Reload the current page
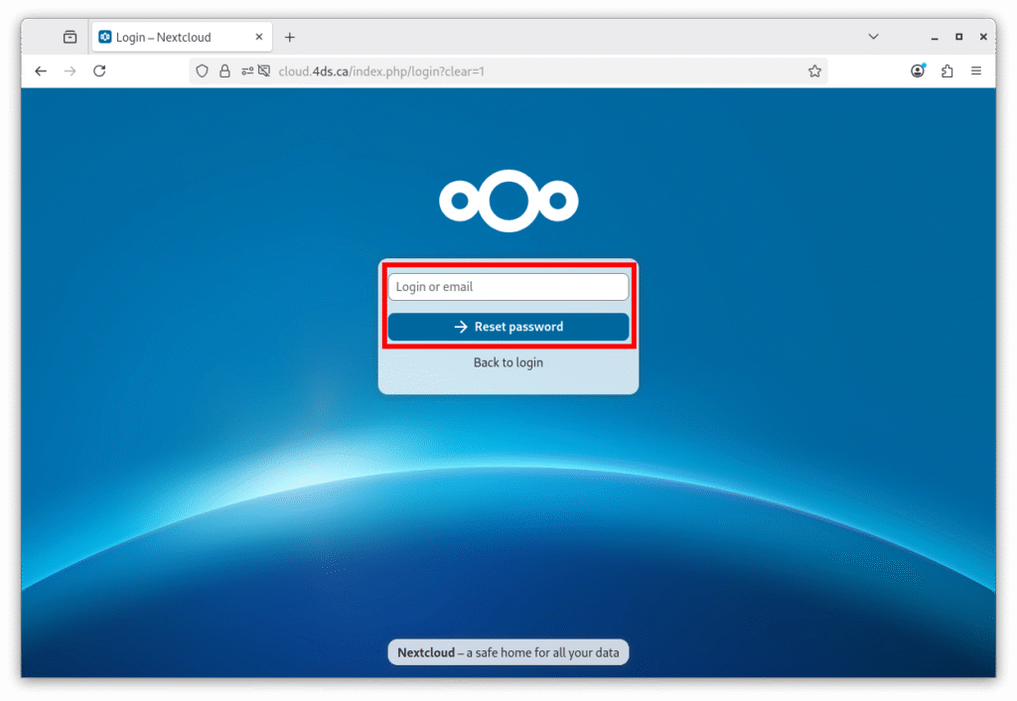Screen dimensions: 1017x701 tap(99, 70)
